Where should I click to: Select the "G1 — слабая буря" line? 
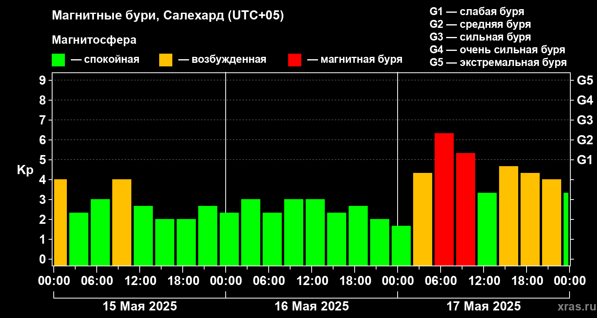477,12
